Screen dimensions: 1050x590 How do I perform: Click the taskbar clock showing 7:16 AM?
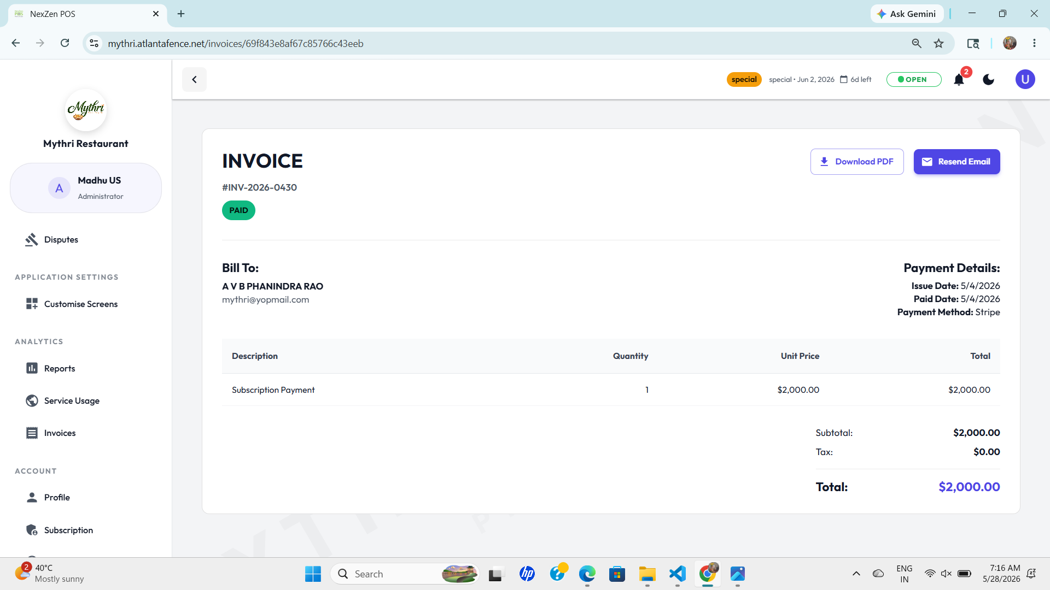(x=1001, y=574)
